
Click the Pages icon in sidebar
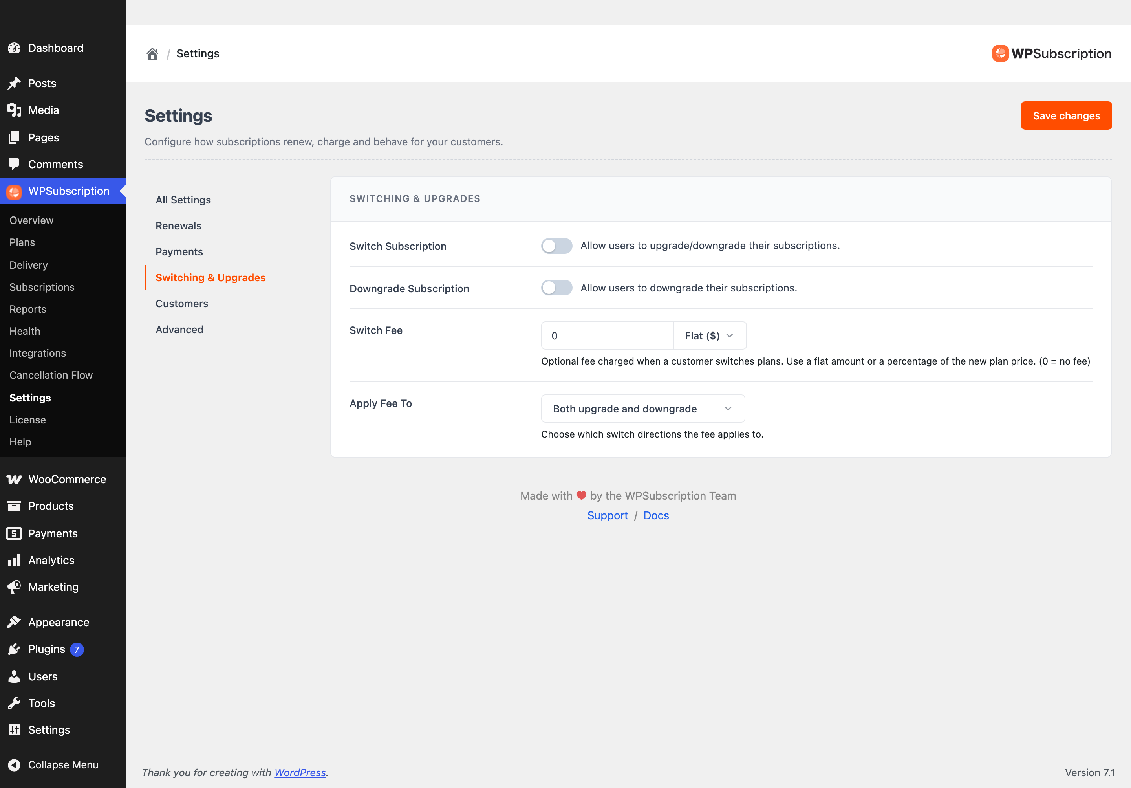click(14, 137)
